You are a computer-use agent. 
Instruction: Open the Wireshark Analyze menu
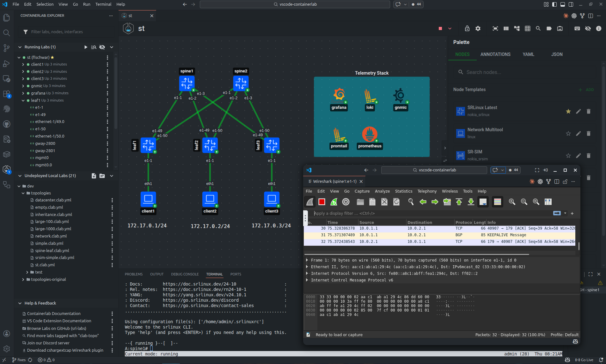[x=382, y=191]
